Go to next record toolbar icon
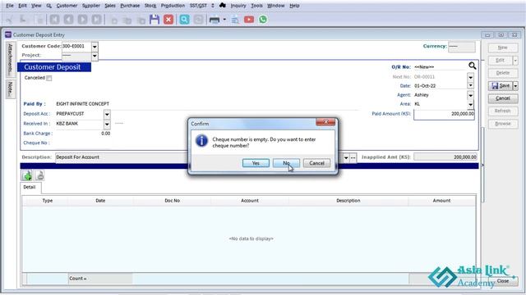The image size is (526, 295). (82, 20)
